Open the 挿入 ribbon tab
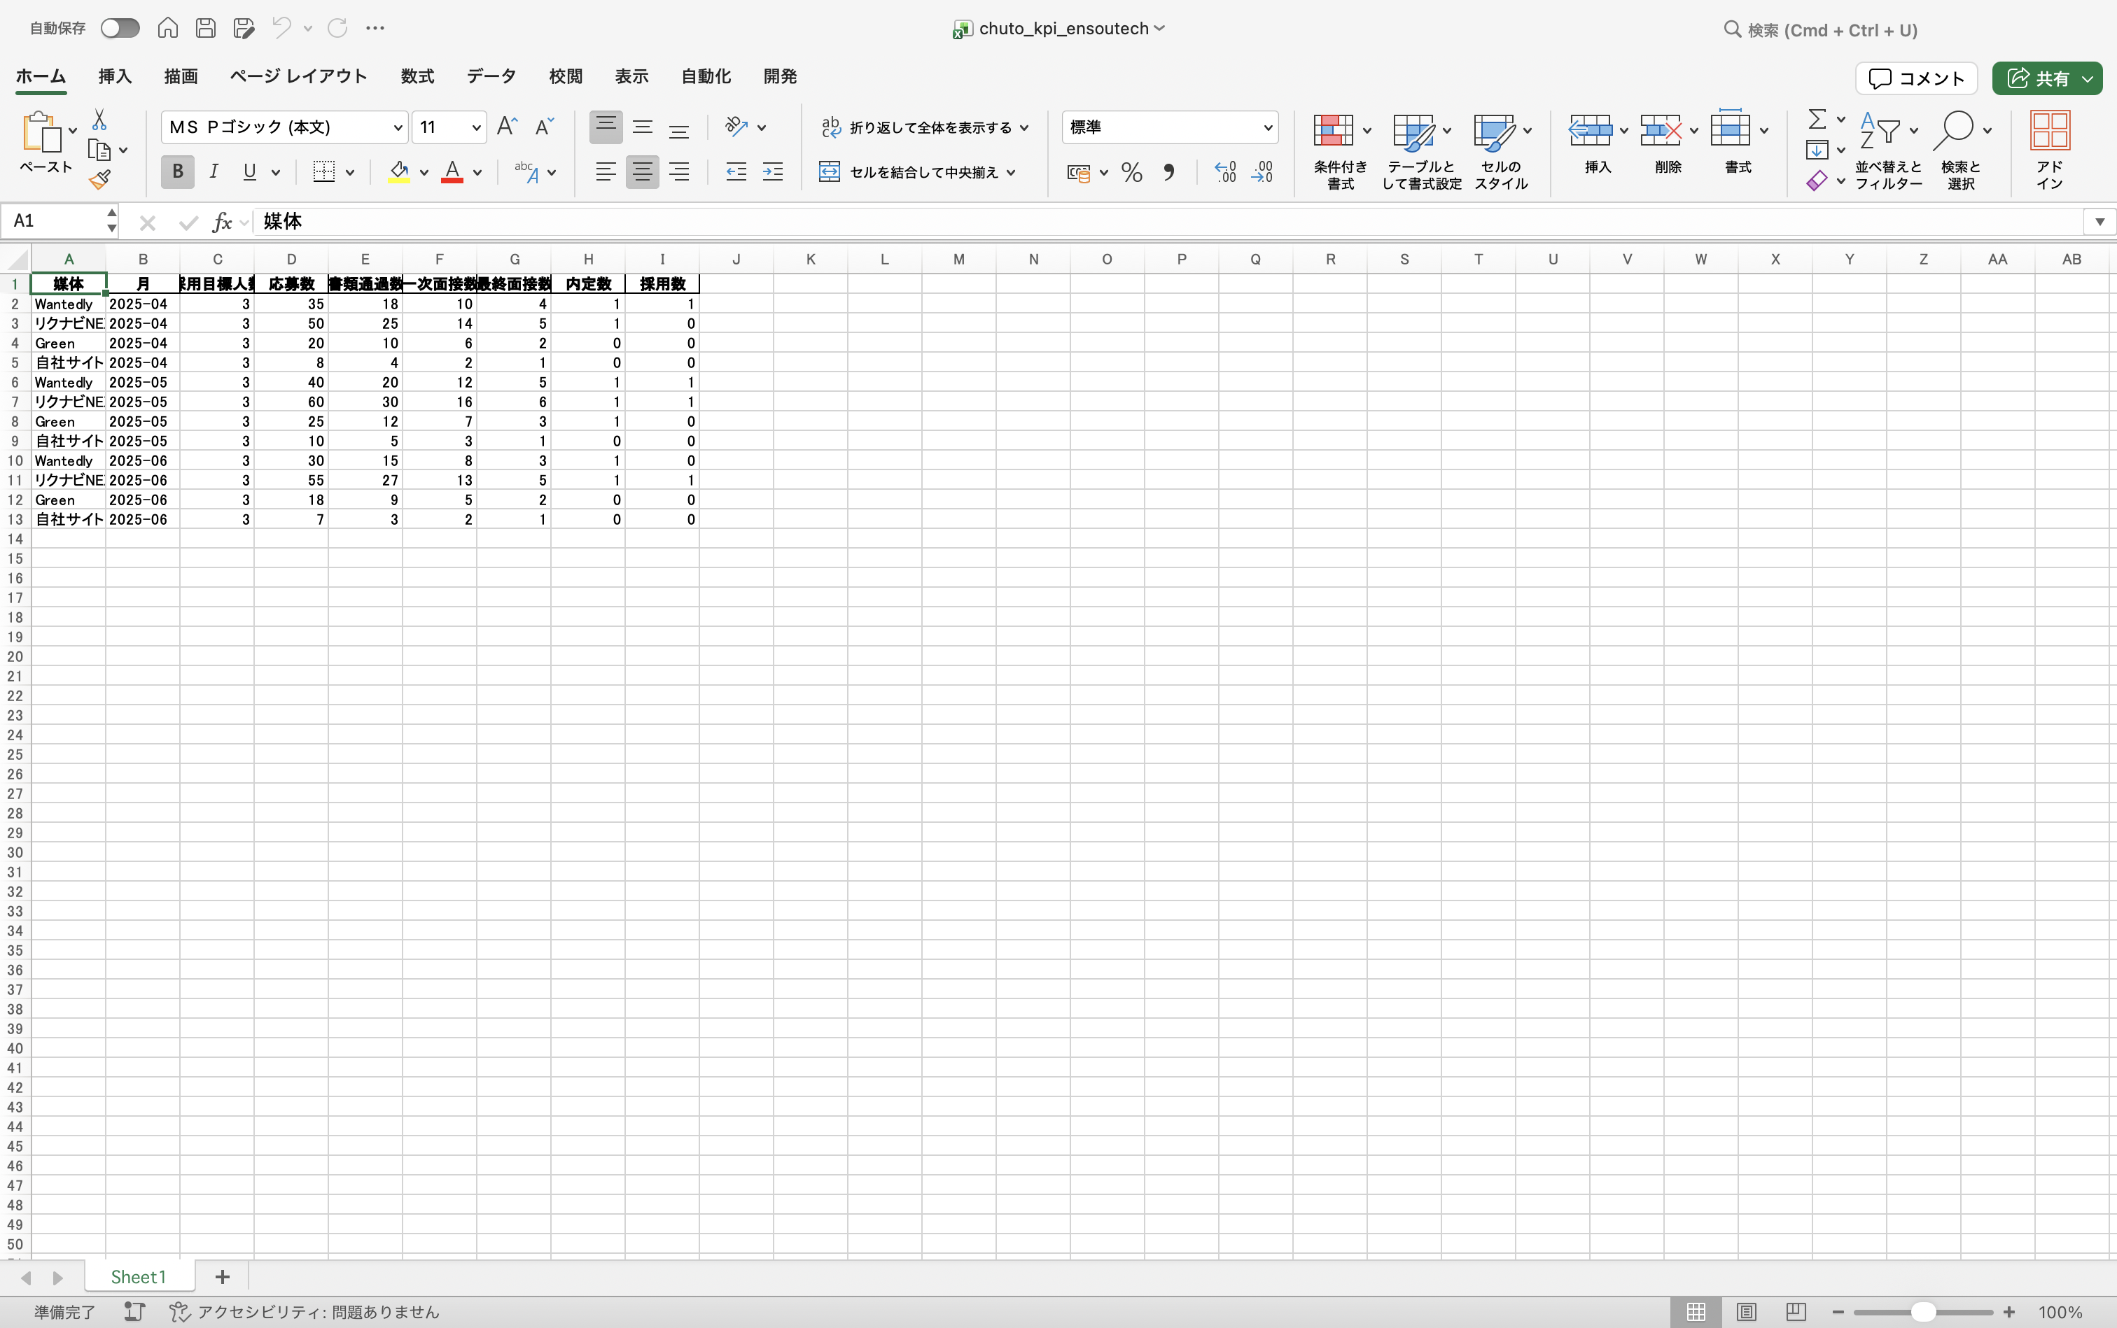The width and height of the screenshot is (2117, 1328). click(114, 76)
